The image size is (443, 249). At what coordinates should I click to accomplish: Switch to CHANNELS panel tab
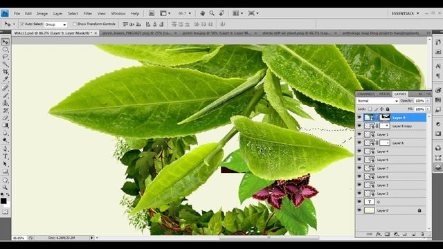click(366, 94)
